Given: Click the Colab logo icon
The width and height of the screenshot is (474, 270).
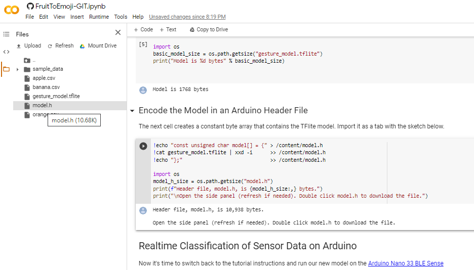Looking at the screenshot, I should [x=12, y=10].
